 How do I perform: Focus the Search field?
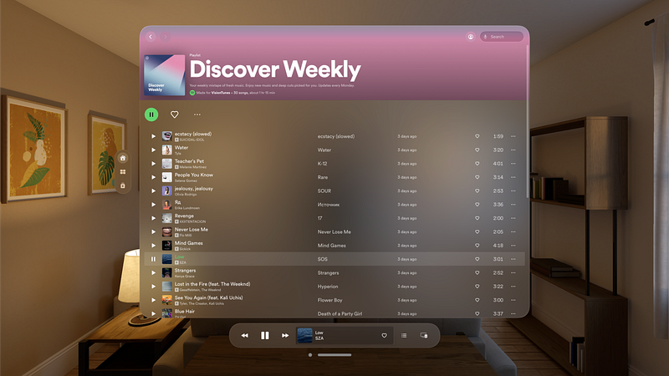(502, 37)
